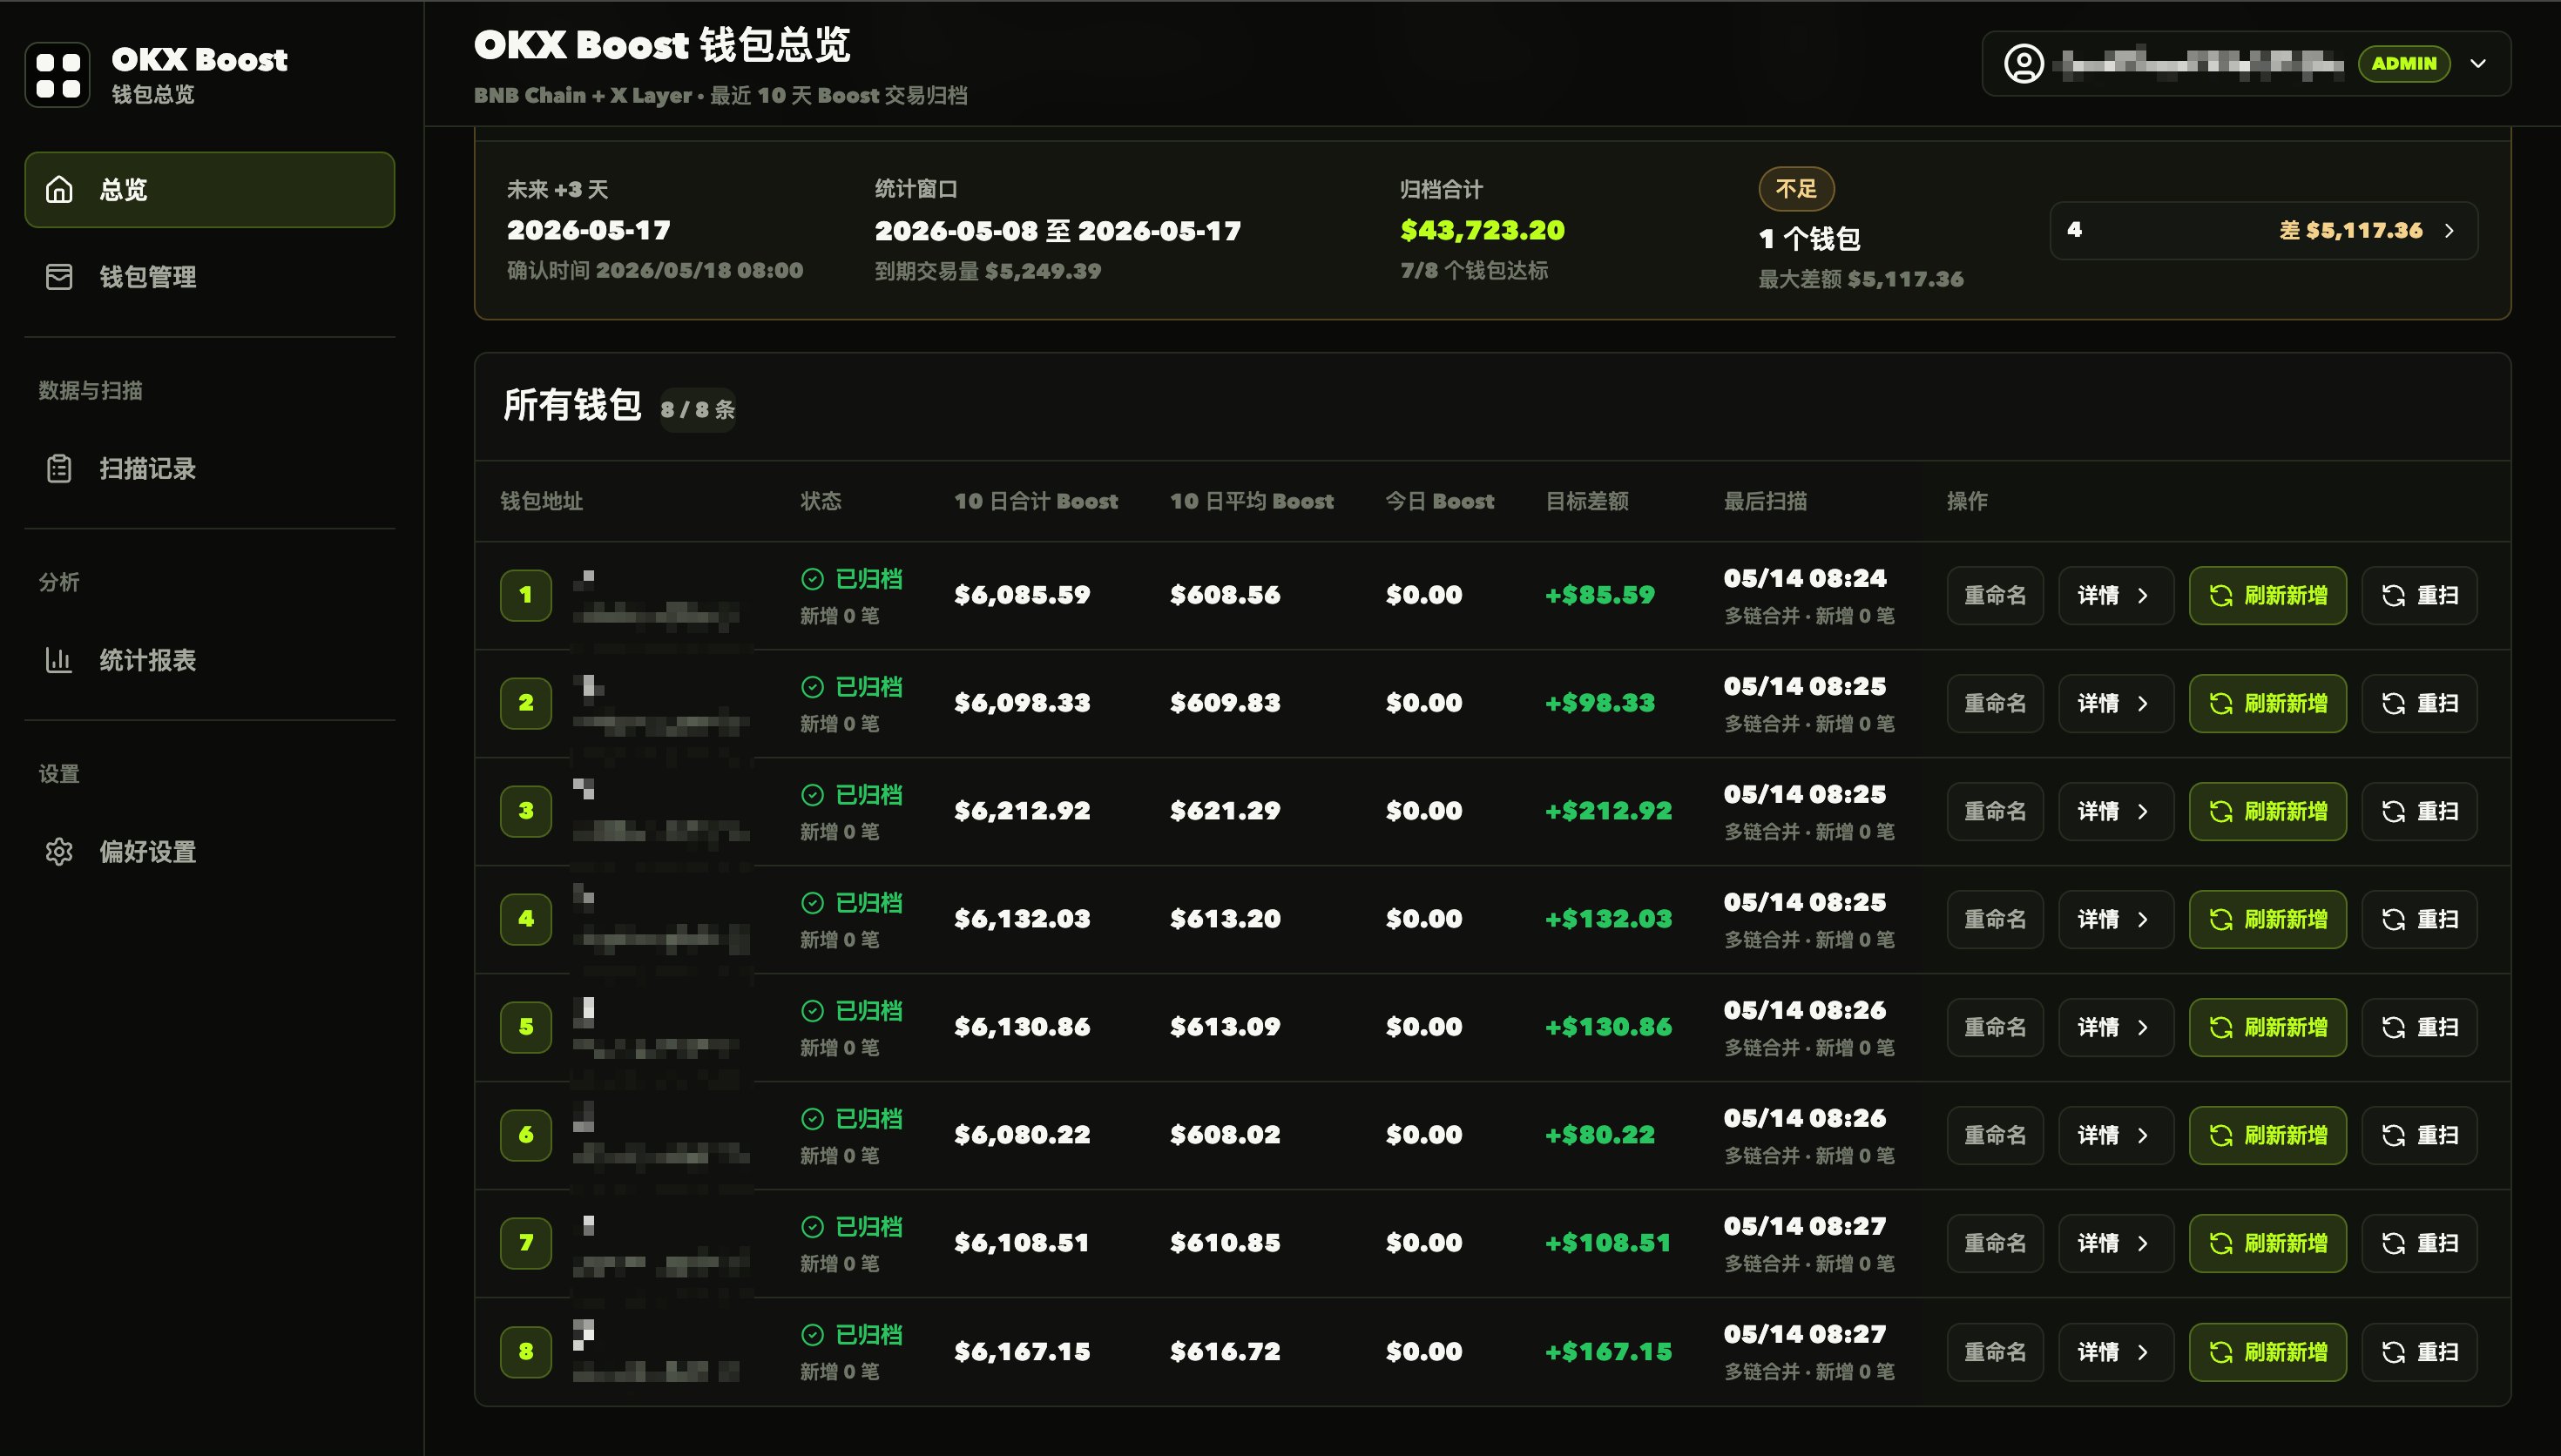Screen dimensions: 2561x1456
Task: Click the 目标差额 column header
Action: point(1587,501)
